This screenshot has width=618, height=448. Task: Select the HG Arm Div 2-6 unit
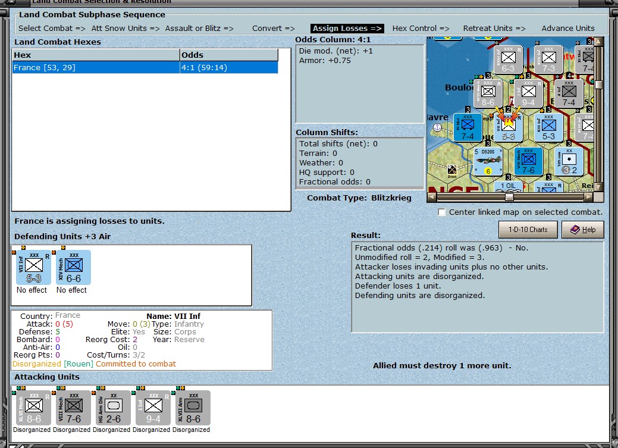pyautogui.click(x=113, y=408)
